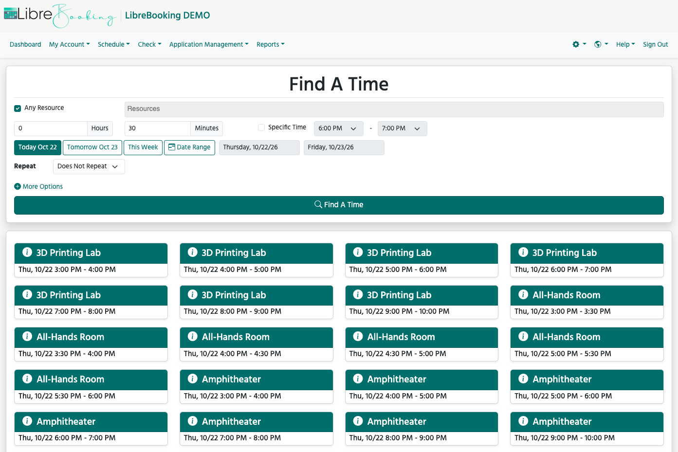Image resolution: width=678 pixels, height=452 pixels.
Task: Show info for 3D Printing Lab 4:00 PM - 5:00 PM
Action: tap(193, 252)
